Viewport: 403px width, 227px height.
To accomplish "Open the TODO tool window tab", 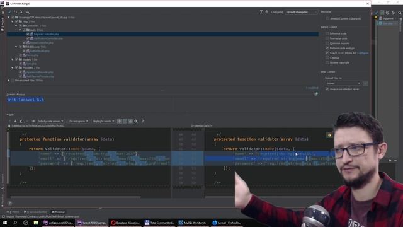I will (x=13, y=212).
